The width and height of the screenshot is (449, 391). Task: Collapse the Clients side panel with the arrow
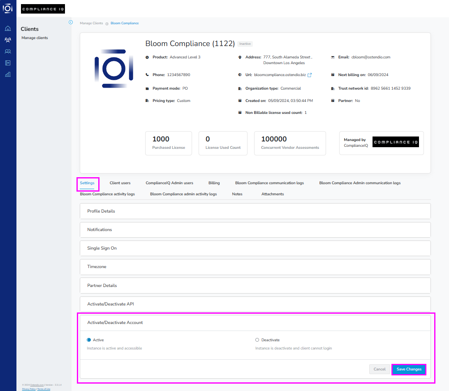click(x=71, y=22)
